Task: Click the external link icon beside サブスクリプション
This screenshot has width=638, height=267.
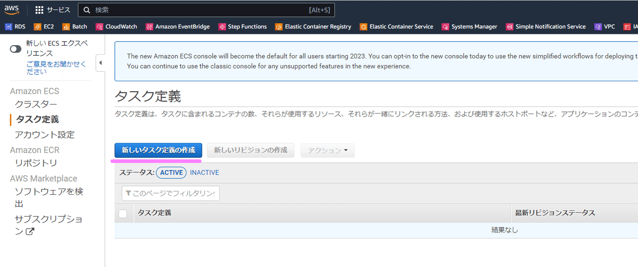Action: (x=30, y=231)
